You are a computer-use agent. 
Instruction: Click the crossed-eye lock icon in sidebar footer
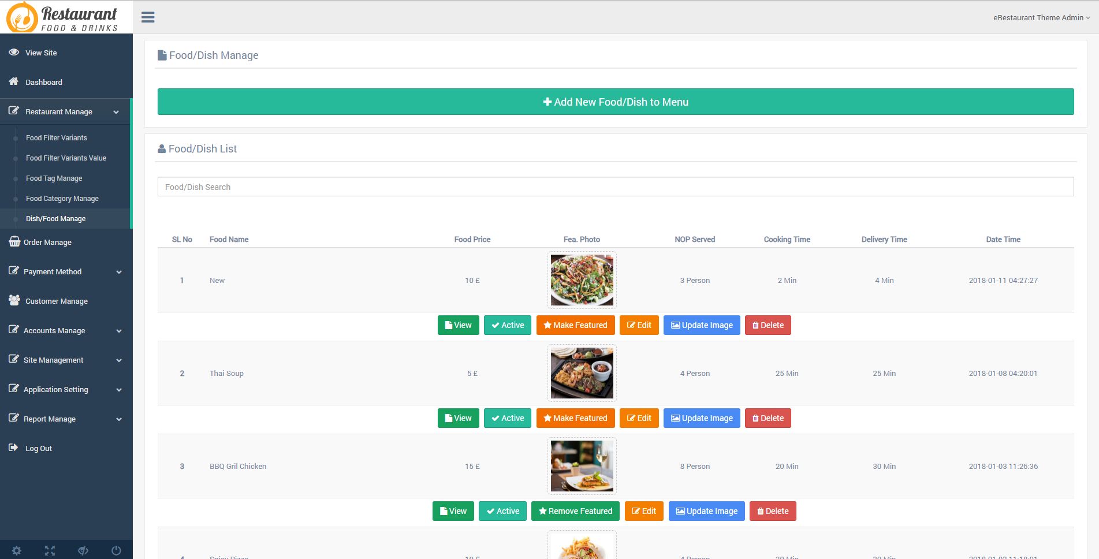tap(83, 550)
